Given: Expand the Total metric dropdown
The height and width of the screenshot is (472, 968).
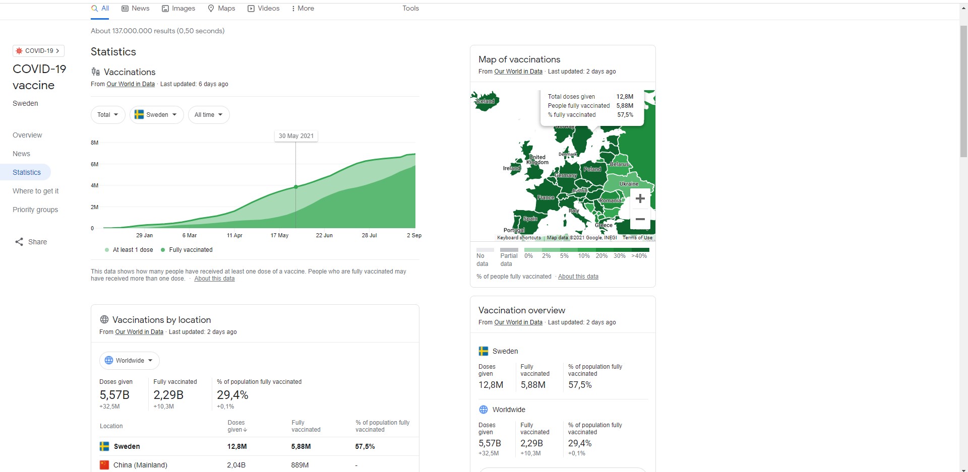Looking at the screenshot, I should [x=108, y=115].
